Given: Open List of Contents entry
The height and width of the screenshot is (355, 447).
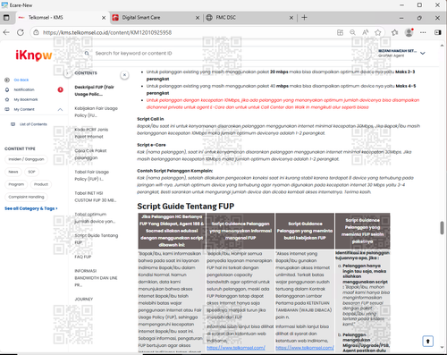Looking at the screenshot, I should [33, 124].
